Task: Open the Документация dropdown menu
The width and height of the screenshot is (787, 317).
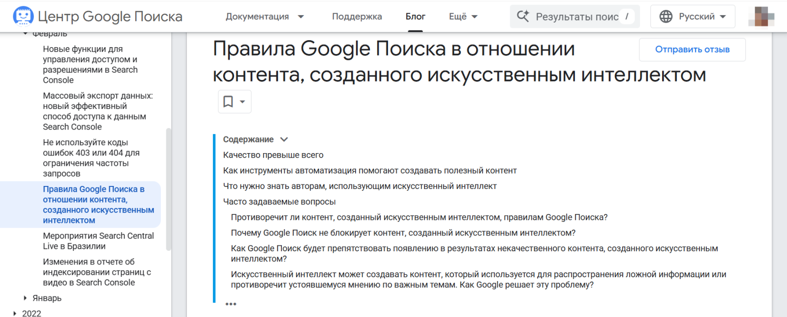Action: click(265, 17)
